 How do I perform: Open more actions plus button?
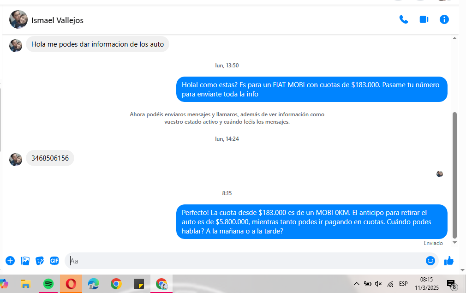pyautogui.click(x=10, y=261)
